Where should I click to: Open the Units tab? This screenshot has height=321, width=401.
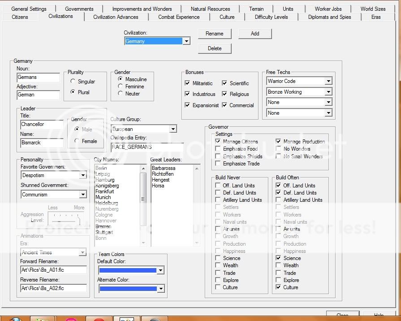coord(288,9)
